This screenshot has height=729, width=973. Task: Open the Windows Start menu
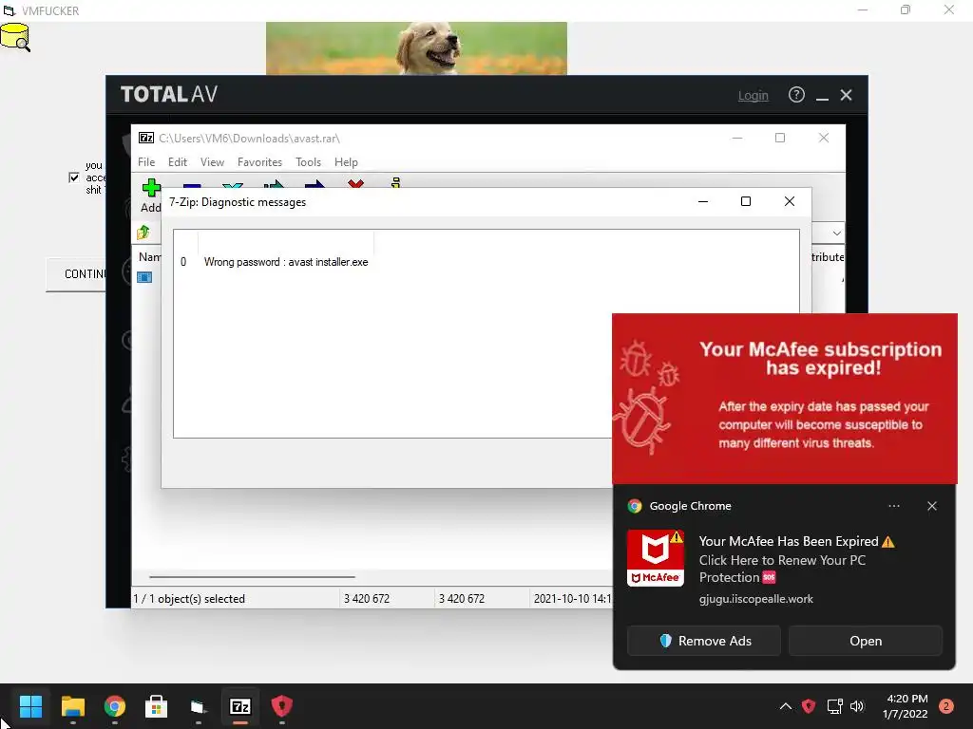coord(30,706)
